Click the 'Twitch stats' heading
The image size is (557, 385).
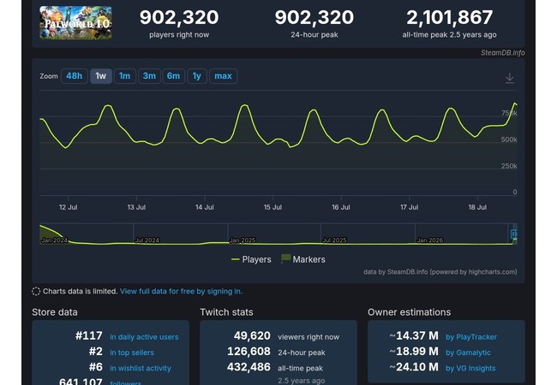click(226, 312)
